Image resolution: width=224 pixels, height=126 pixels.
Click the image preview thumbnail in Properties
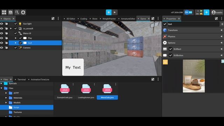[x=194, y=76]
